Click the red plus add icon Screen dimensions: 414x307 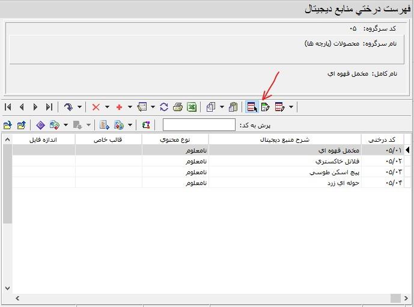(119, 107)
